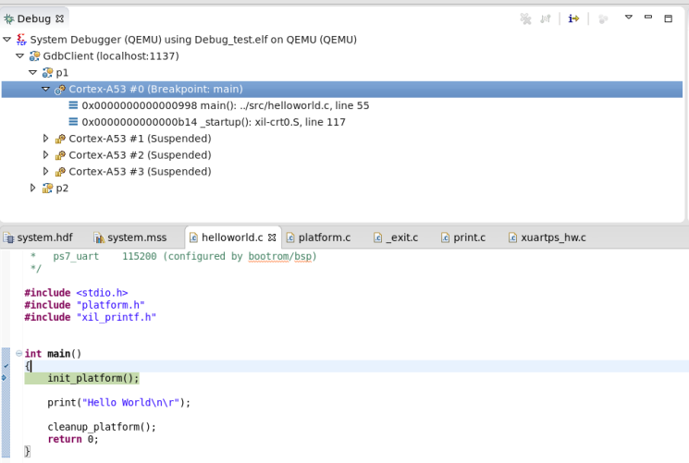
Task: Open the Debug view menu dropdown
Action: [628, 18]
